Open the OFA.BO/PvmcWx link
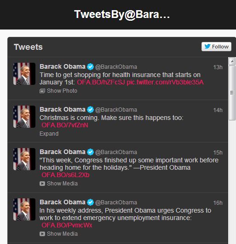Image resolution: width=236 pixels, height=244 pixels. (67, 226)
